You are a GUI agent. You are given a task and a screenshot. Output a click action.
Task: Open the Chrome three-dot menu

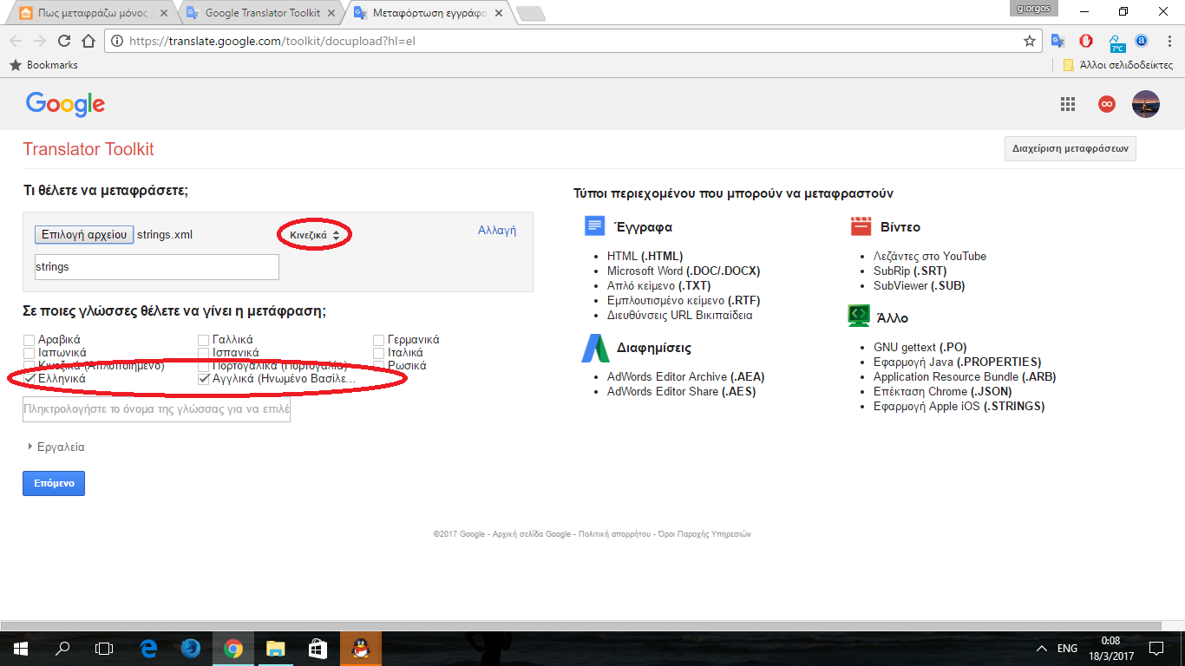click(1168, 41)
